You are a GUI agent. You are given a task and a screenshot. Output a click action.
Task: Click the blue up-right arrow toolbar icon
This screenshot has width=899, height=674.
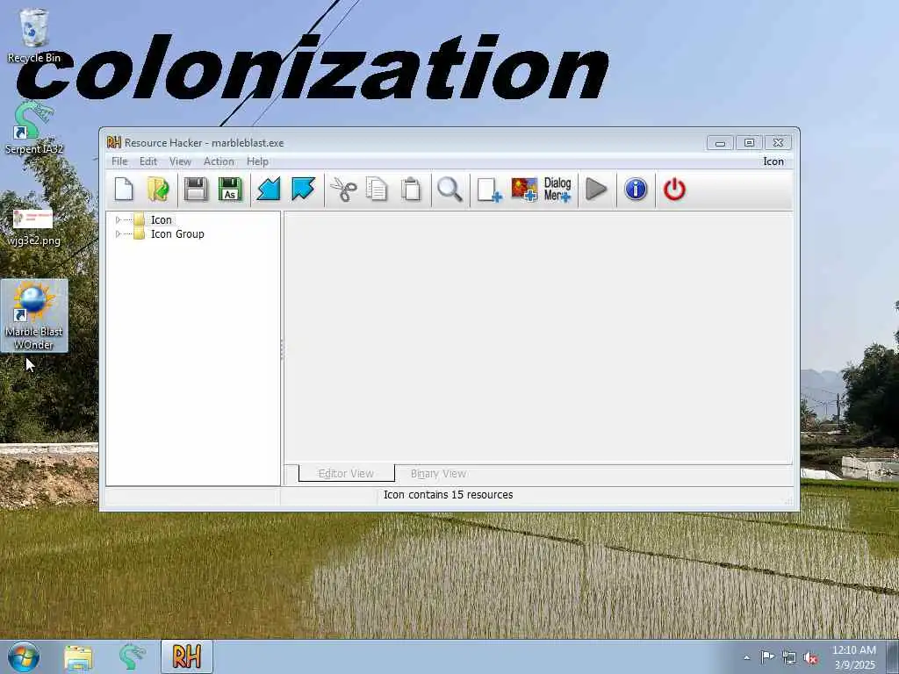click(303, 190)
